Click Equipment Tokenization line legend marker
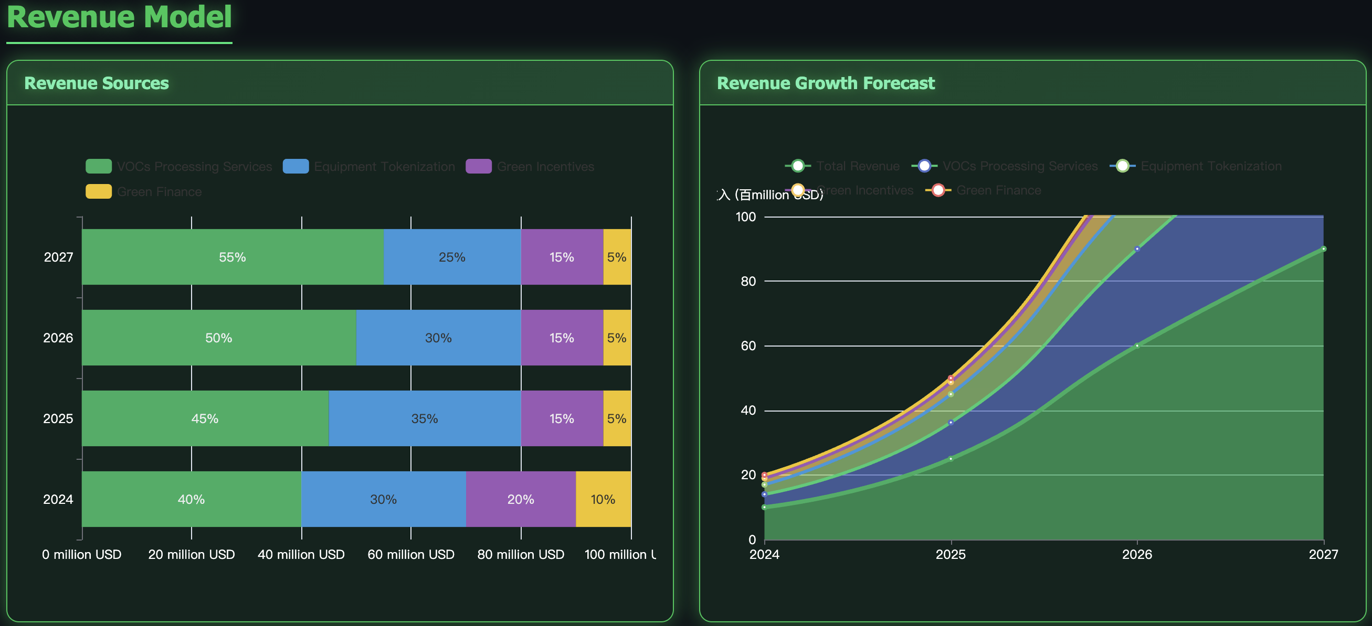The width and height of the screenshot is (1372, 626). [1122, 166]
